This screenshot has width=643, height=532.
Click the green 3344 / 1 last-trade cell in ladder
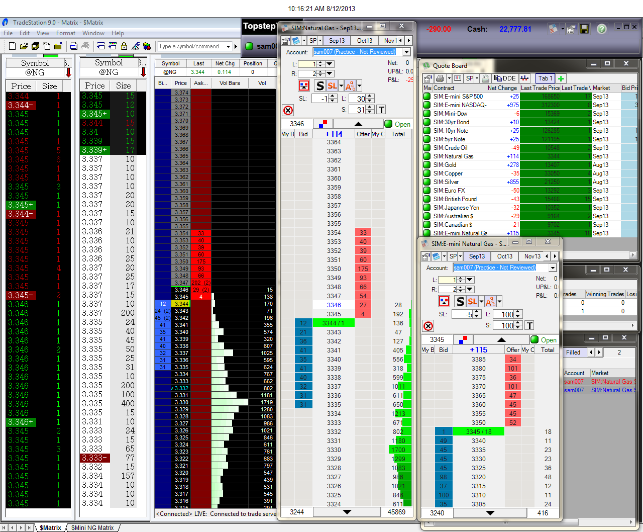click(x=334, y=323)
